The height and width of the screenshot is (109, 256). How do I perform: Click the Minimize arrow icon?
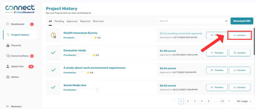(8, 106)
